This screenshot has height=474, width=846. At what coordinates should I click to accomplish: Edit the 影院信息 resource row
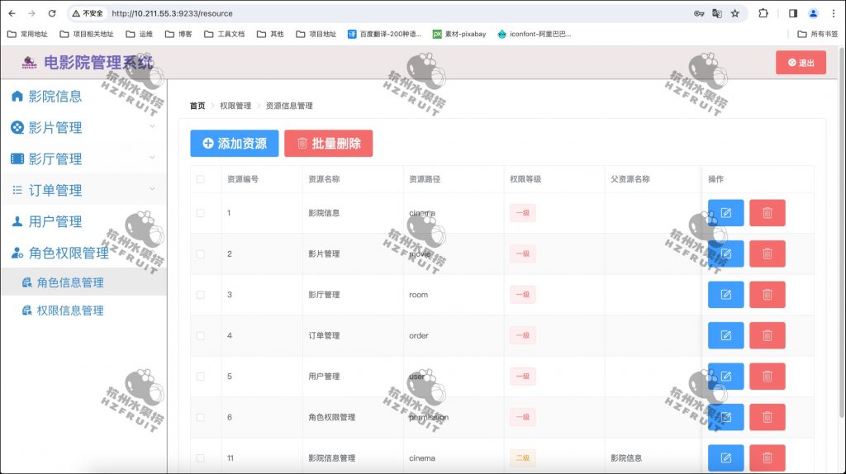(x=725, y=213)
